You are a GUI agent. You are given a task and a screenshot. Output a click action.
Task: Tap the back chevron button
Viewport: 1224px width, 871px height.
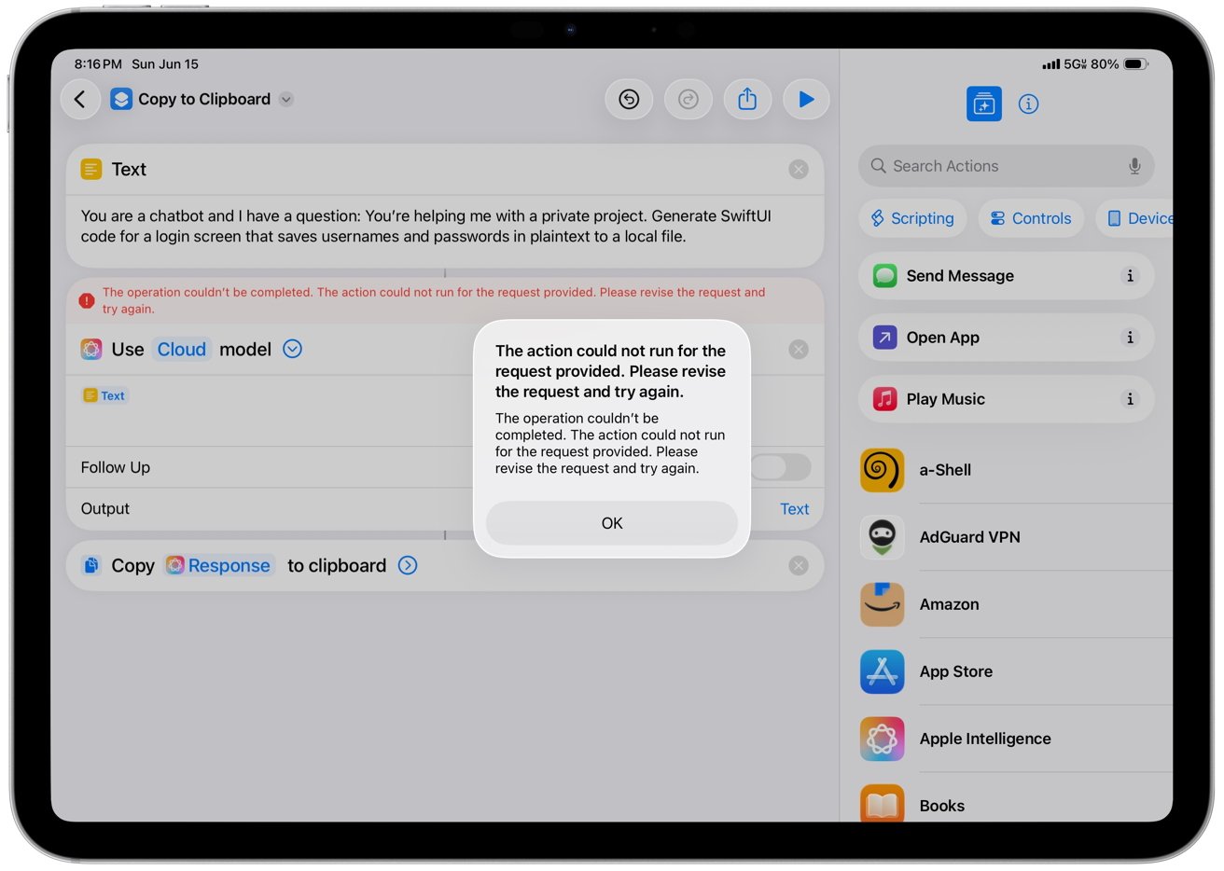pyautogui.click(x=80, y=100)
